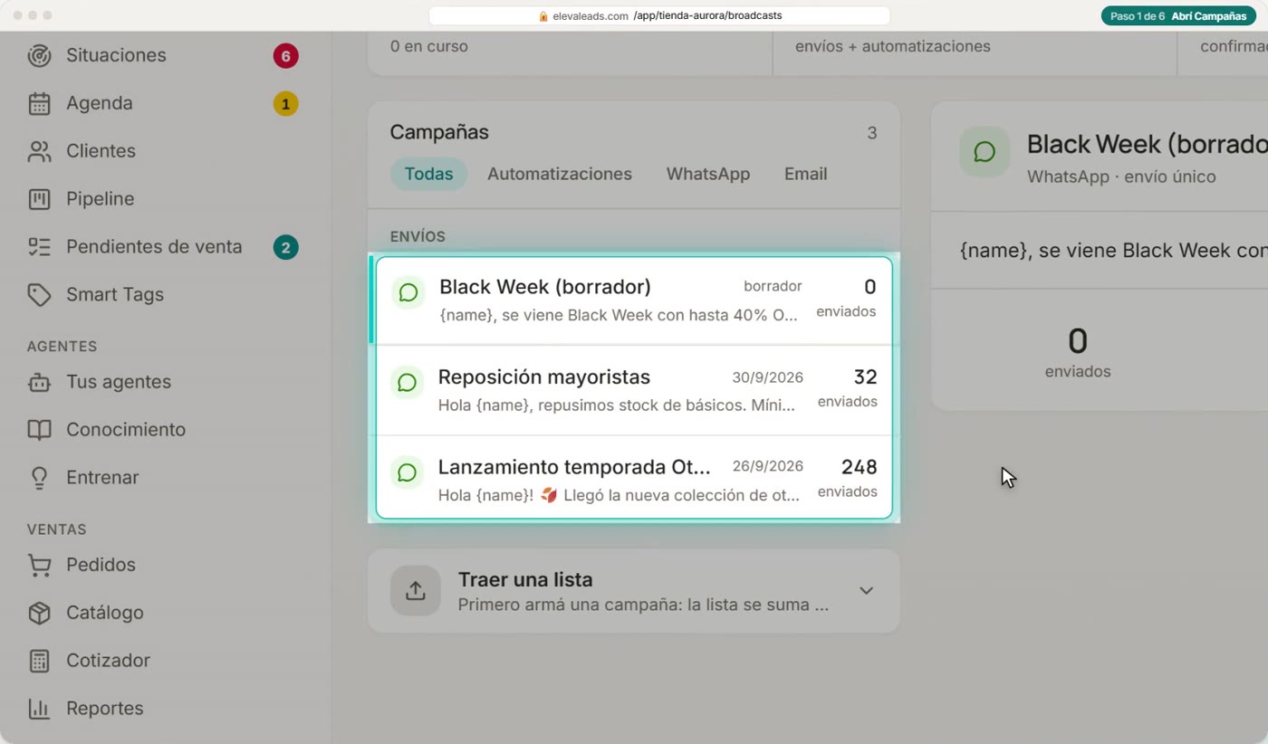Select the Pipeline board icon
This screenshot has width=1268, height=744.
pos(39,199)
